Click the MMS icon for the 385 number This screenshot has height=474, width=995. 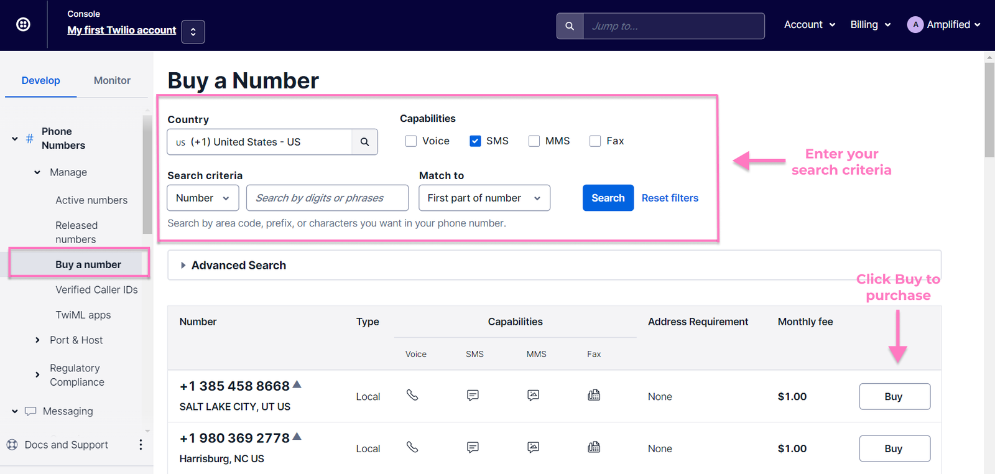pos(534,395)
